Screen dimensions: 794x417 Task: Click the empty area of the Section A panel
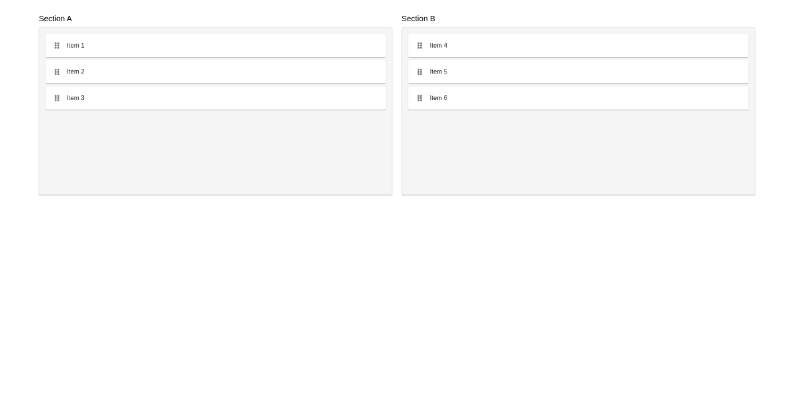pos(215,152)
